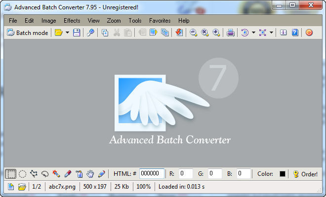This screenshot has width=326, height=197.
Task: Click the blue Help question mark icon
Action: [295, 33]
